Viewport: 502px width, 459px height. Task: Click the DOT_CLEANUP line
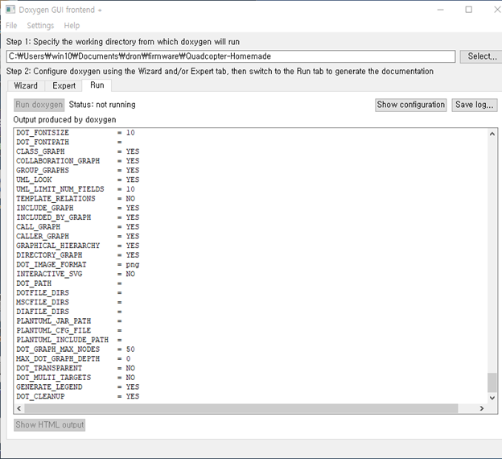[78, 396]
